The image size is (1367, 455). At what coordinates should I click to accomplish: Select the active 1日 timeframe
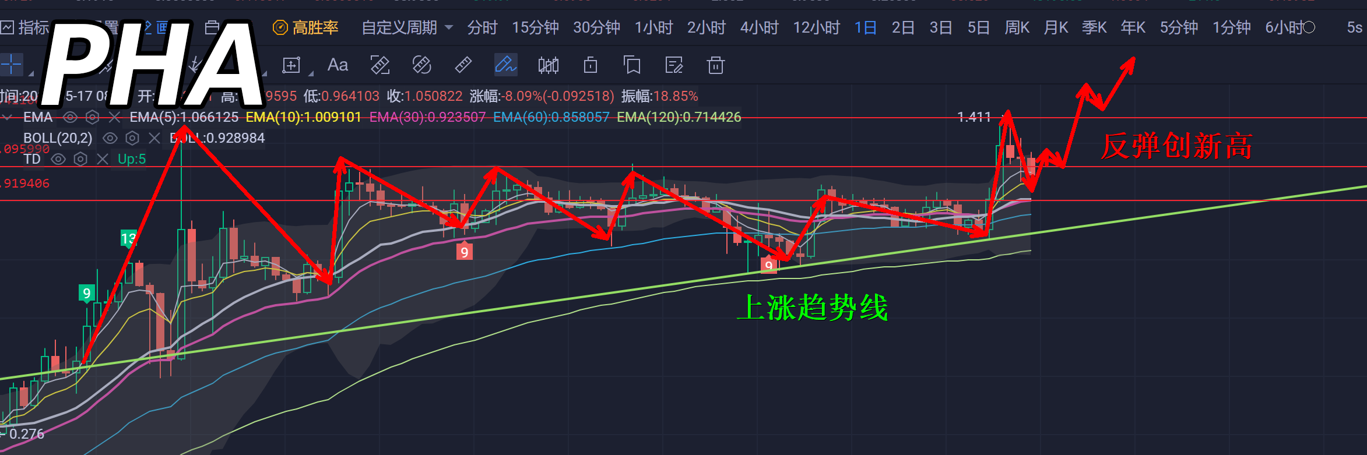[865, 27]
